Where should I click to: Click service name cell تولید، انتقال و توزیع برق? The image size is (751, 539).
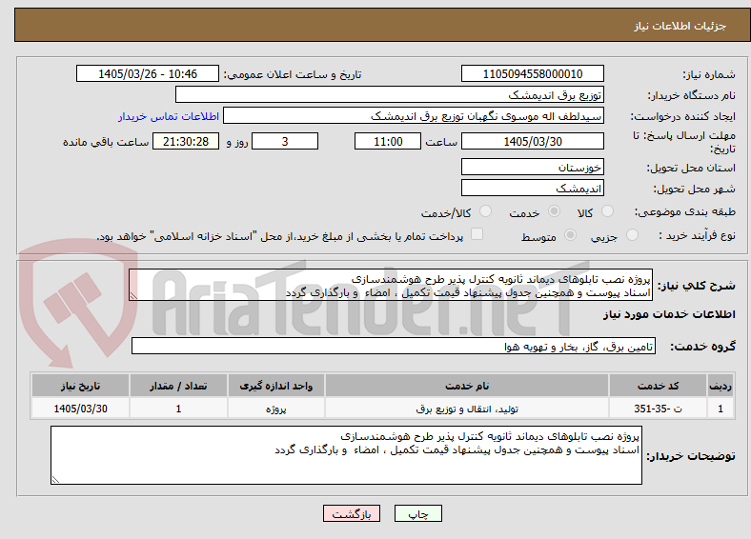[x=467, y=409]
